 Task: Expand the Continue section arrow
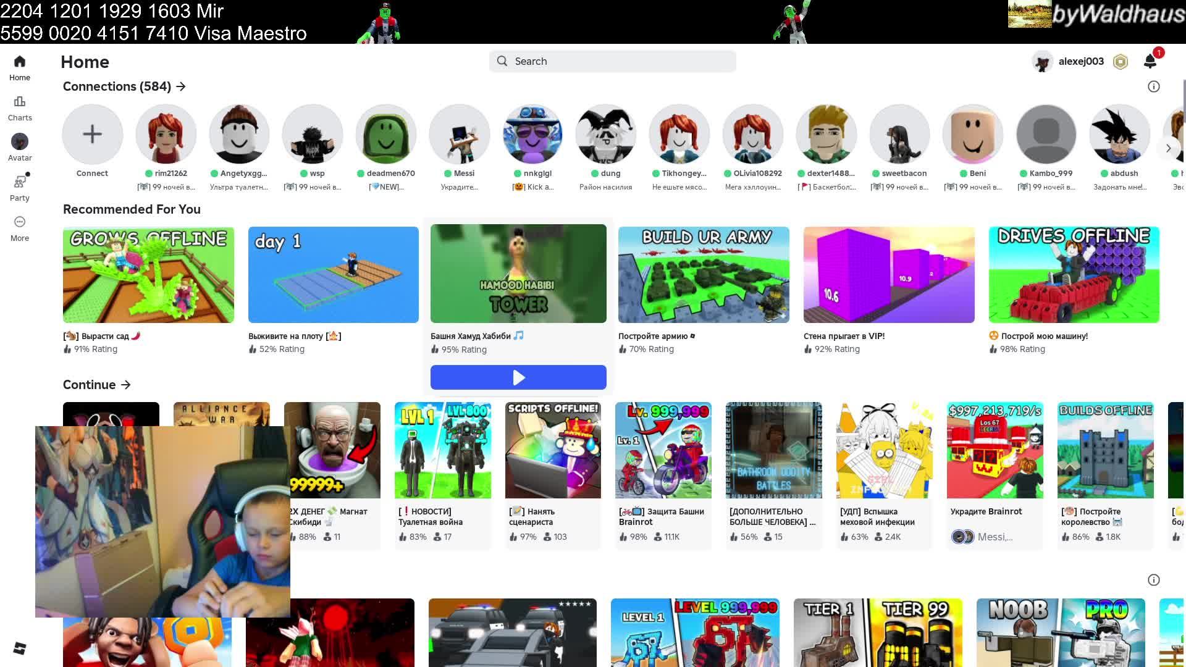[126, 385]
